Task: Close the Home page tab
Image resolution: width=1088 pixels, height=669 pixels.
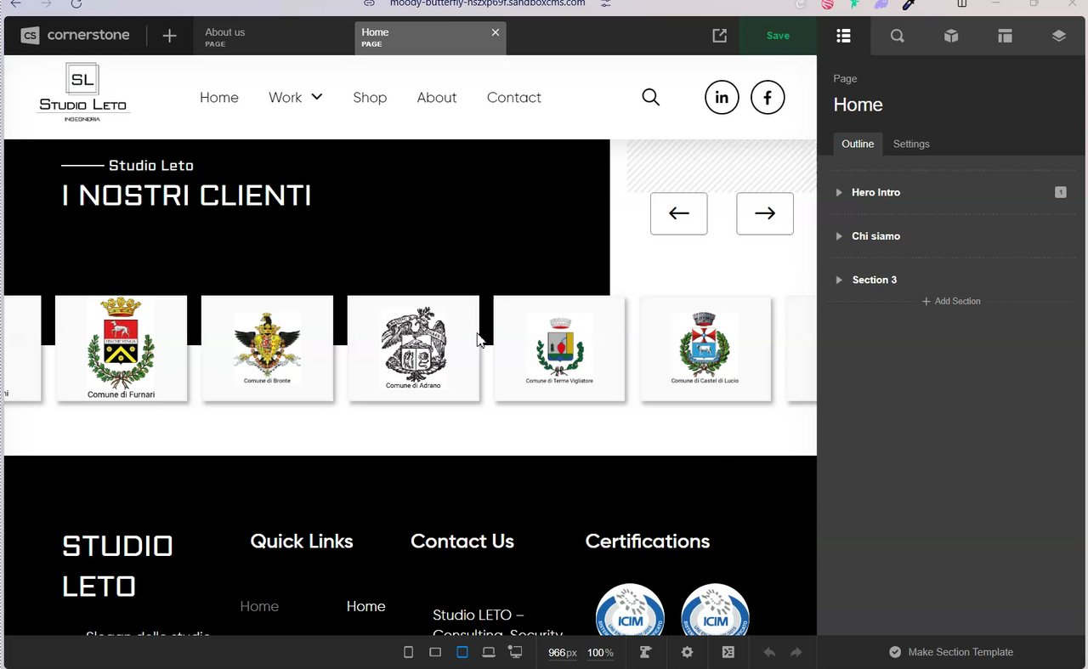Action: point(496,32)
